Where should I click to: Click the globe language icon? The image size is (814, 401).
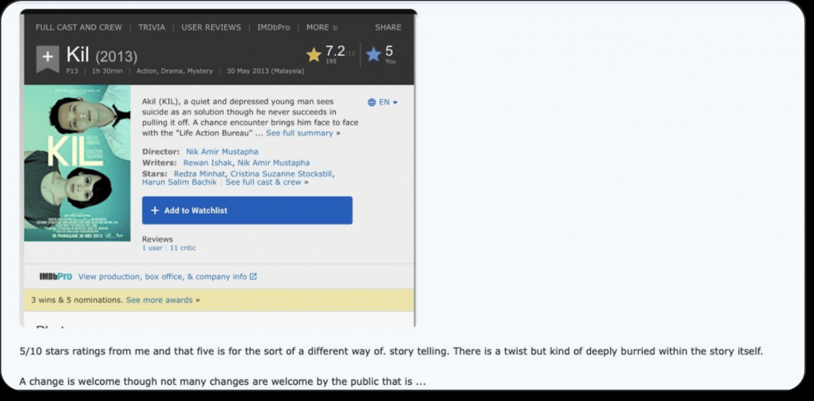(371, 102)
